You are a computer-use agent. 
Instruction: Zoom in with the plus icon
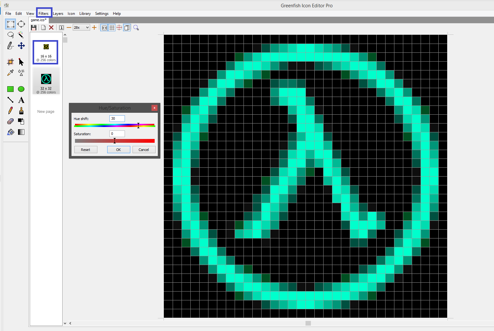pyautogui.click(x=94, y=28)
